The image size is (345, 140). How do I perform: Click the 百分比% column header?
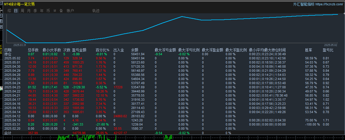(x=103, y=50)
